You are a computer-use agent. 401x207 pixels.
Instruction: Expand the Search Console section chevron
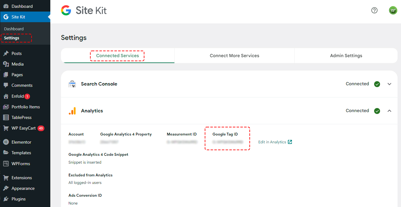389,84
